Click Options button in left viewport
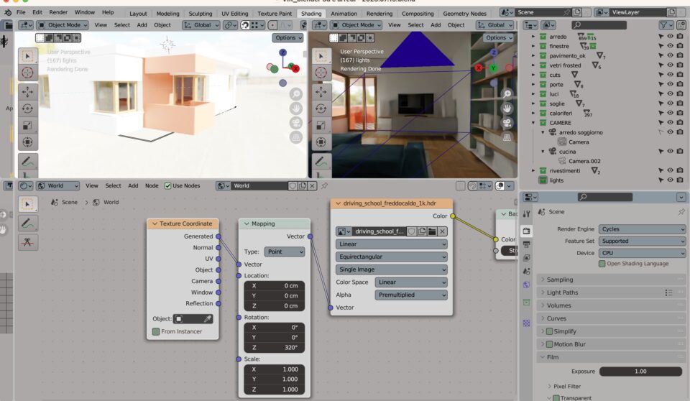Screen dimensions: 690x401 pyautogui.click(x=287, y=37)
